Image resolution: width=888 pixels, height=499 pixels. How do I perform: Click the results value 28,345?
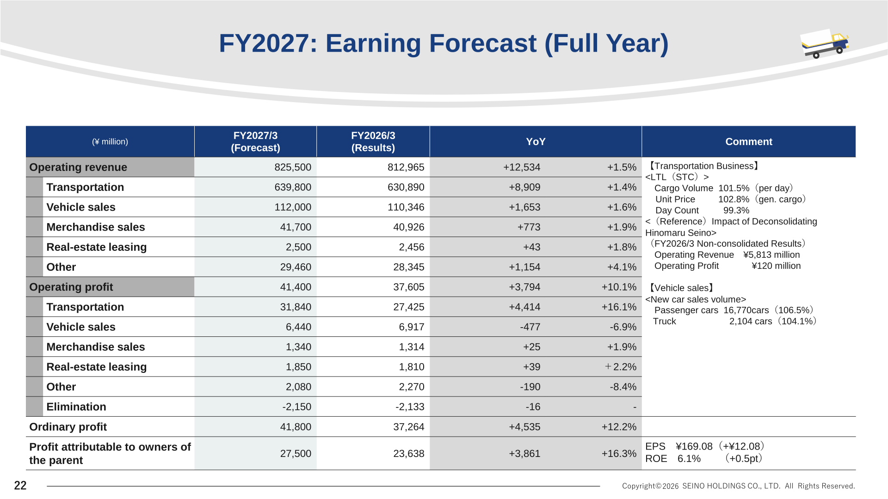coord(409,267)
